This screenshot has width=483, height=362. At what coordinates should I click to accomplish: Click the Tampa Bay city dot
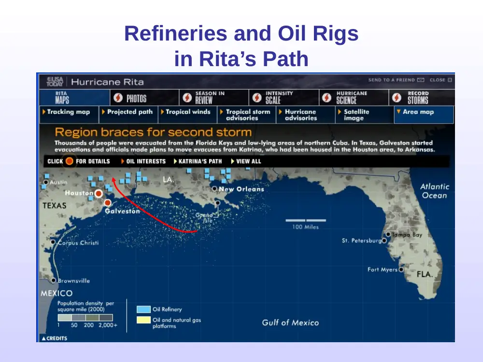click(388, 235)
